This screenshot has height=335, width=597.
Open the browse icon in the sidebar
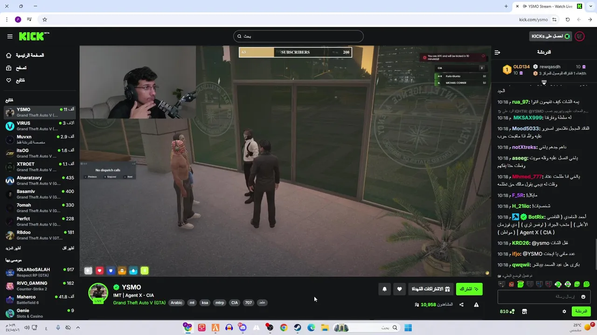point(9,68)
